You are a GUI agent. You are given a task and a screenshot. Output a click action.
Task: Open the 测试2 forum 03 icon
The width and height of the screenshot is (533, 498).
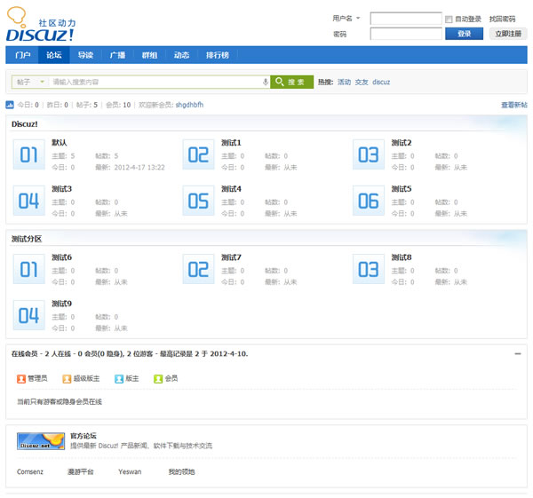pos(369,154)
